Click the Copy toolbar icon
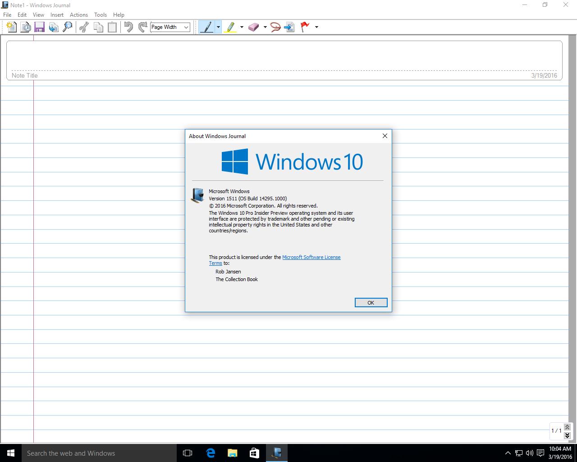 98,27
